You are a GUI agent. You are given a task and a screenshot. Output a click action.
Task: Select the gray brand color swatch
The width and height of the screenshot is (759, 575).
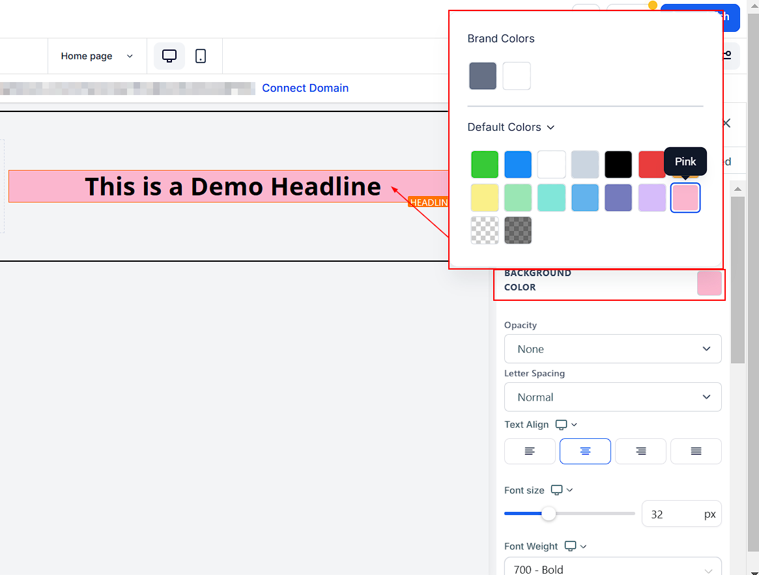pos(483,76)
